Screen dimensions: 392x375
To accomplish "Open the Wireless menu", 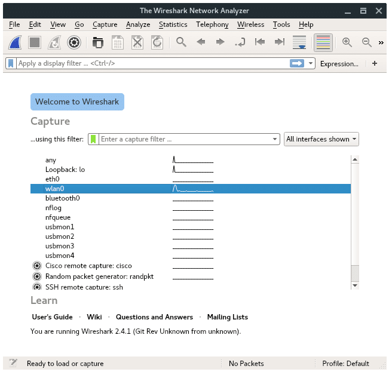I will pos(251,24).
